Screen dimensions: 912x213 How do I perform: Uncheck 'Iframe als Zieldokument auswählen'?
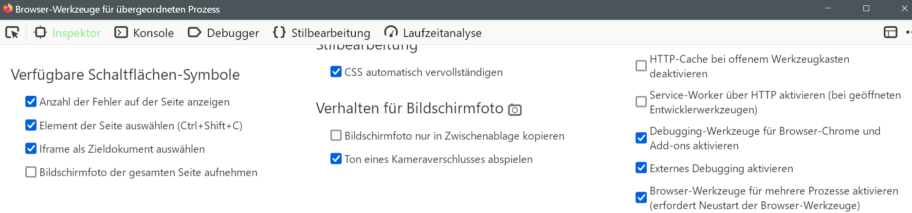click(31, 149)
